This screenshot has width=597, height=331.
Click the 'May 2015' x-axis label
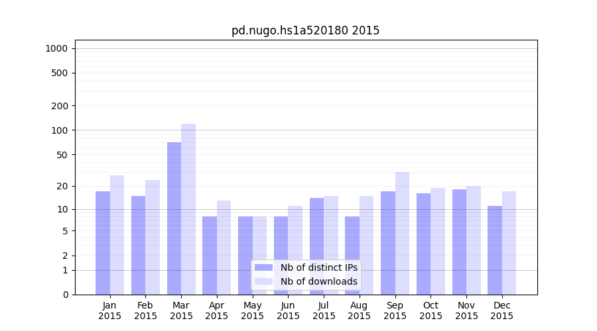point(253,310)
